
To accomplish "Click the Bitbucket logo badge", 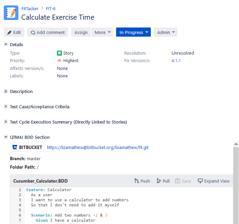I will point(27,147).
